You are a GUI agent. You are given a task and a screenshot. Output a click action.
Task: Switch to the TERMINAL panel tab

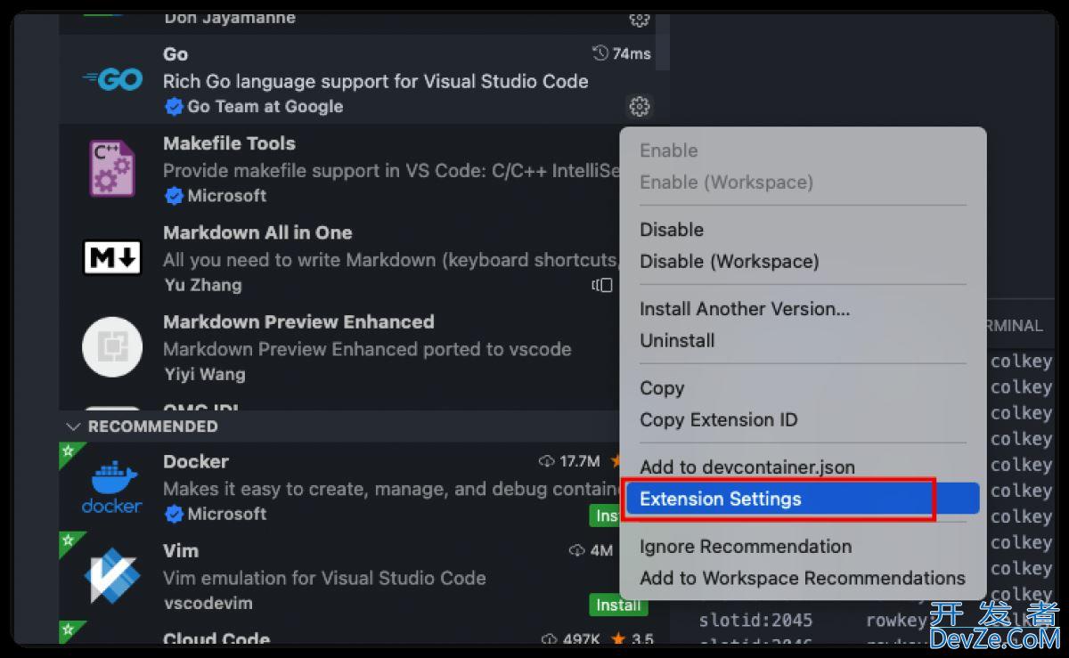pyautogui.click(x=1014, y=326)
